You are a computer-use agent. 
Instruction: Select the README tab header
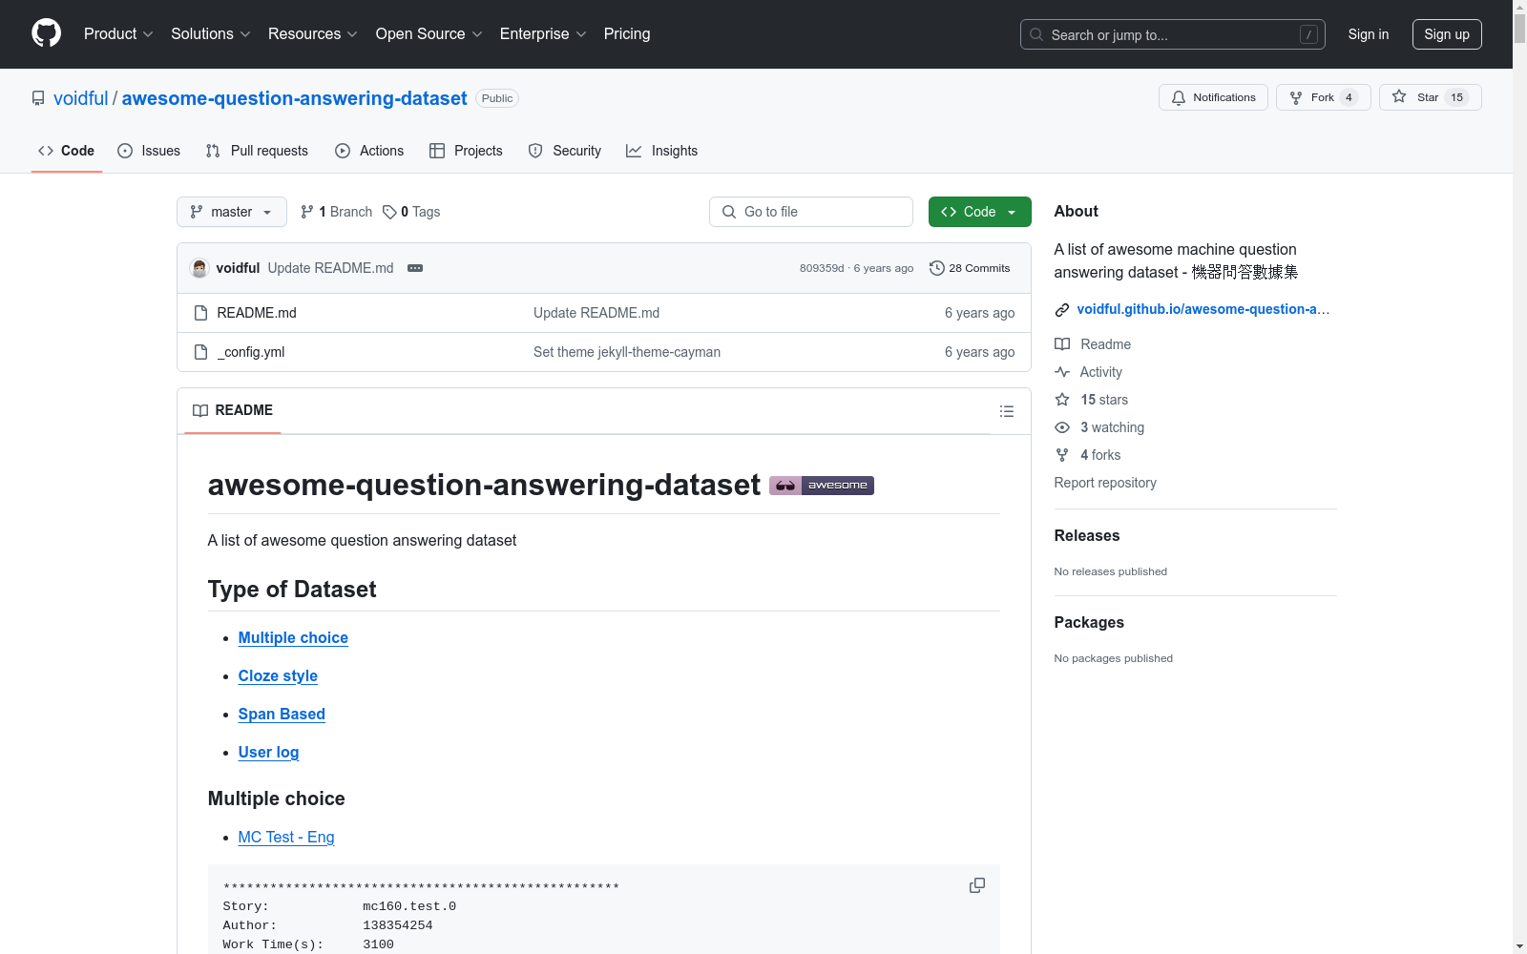233,410
